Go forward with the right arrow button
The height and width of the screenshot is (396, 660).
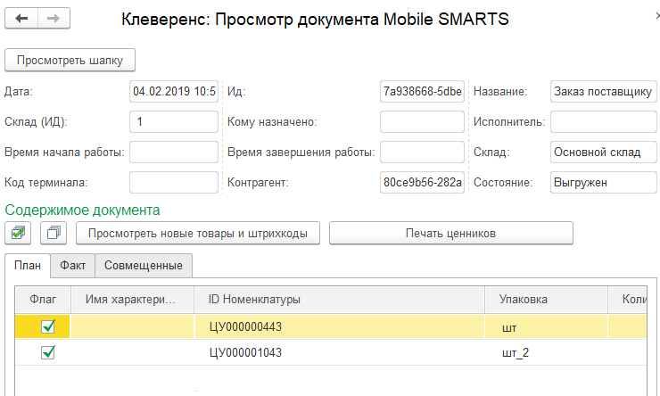pyautogui.click(x=54, y=19)
